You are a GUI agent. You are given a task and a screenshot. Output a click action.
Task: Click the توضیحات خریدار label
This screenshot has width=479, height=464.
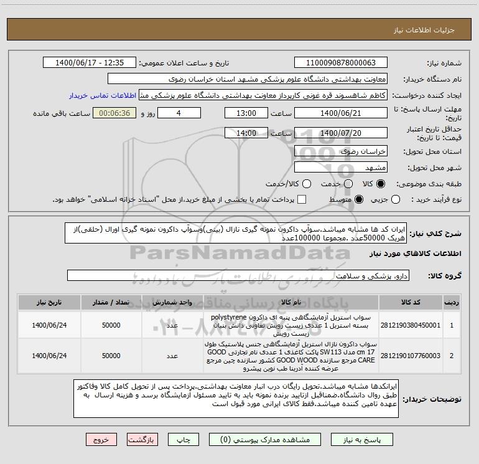pos(432,399)
